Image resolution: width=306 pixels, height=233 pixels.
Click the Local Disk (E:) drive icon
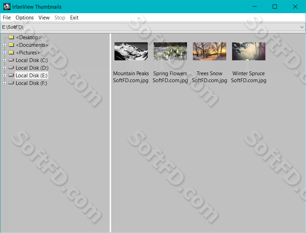coord(11,75)
